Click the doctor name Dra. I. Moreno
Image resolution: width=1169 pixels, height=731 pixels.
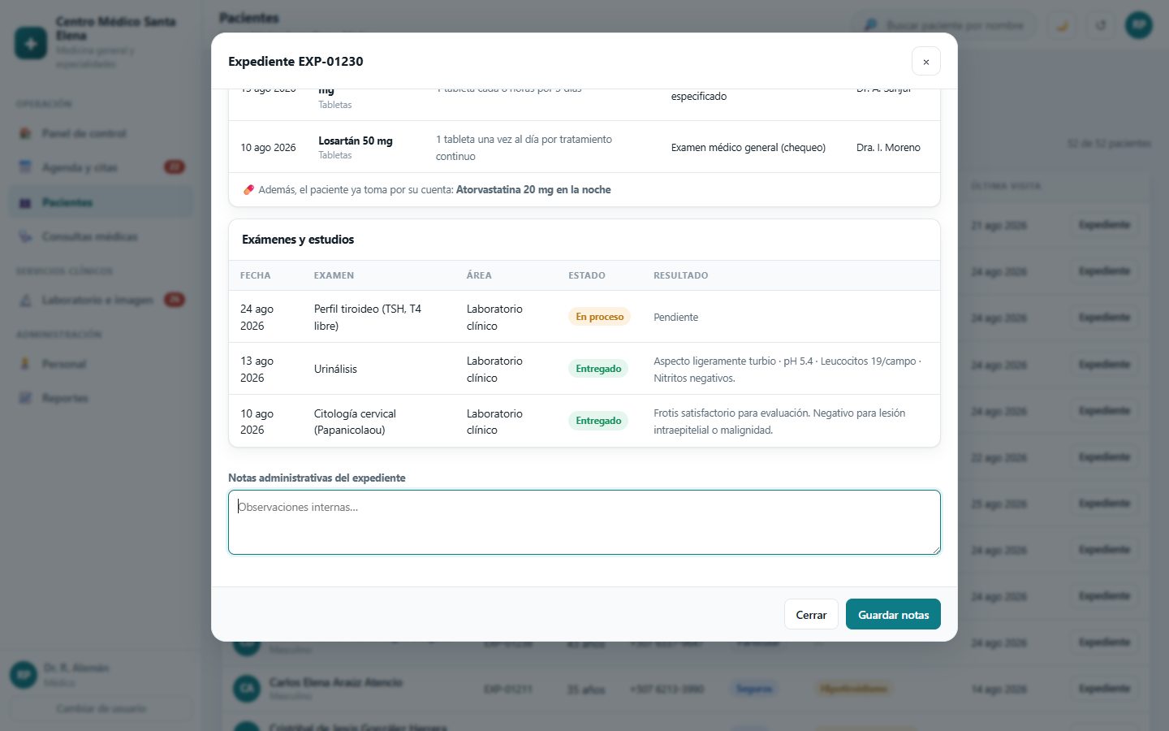click(x=888, y=148)
